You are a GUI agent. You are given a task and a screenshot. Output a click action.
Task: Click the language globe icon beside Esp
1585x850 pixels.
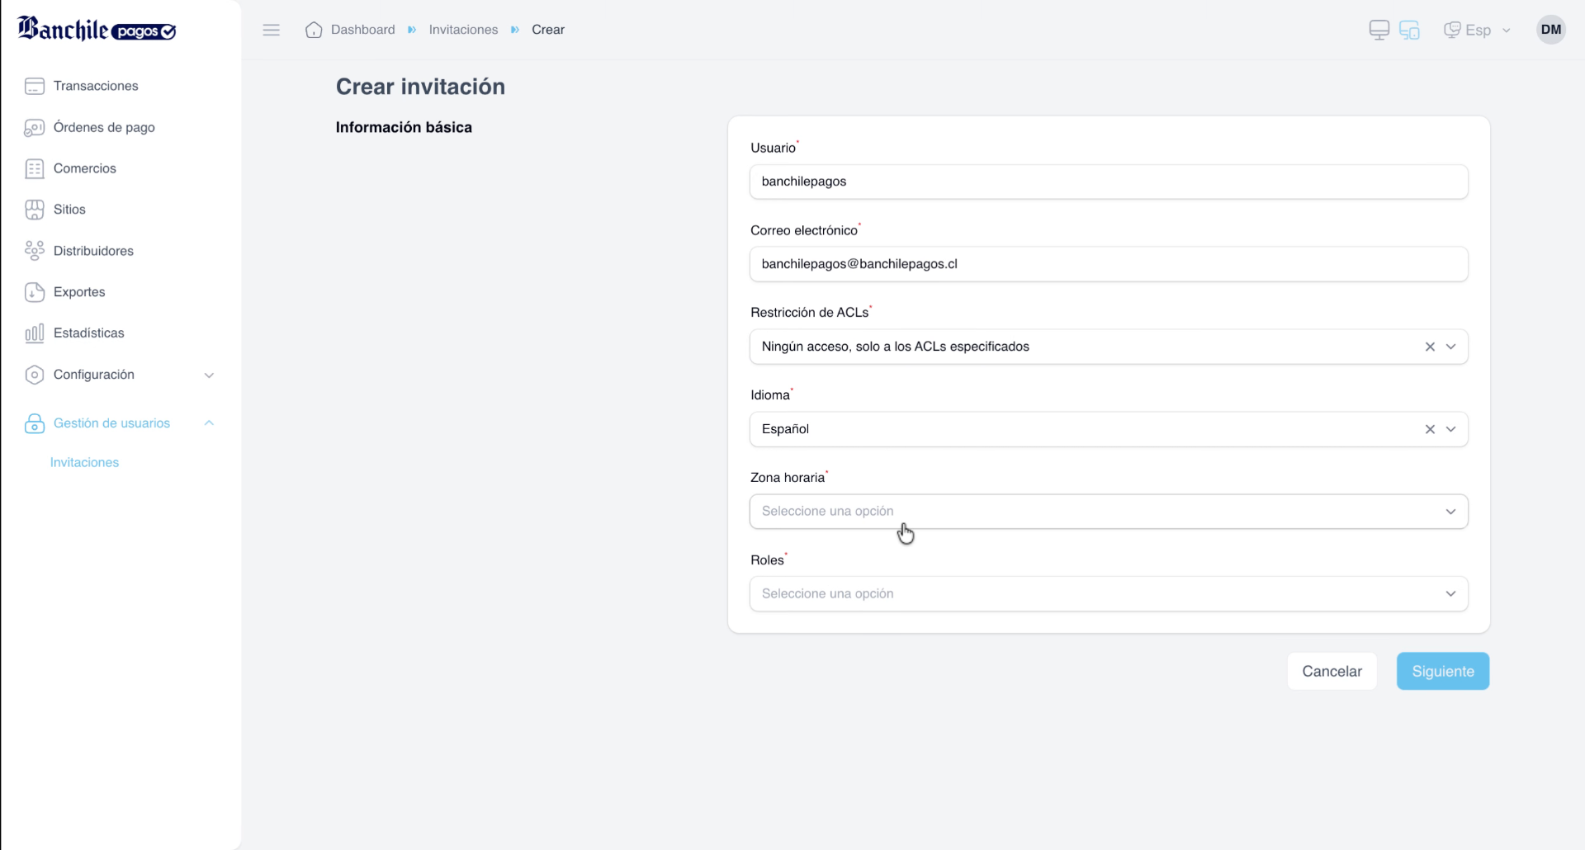(x=1452, y=30)
